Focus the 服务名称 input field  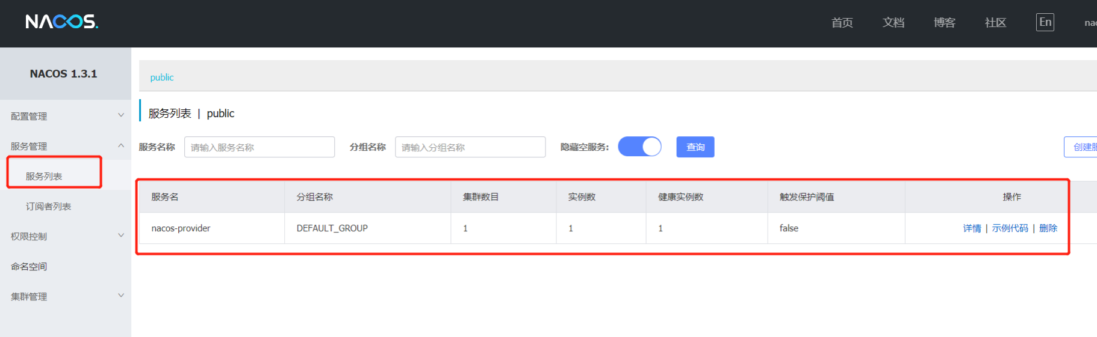pyautogui.click(x=259, y=147)
